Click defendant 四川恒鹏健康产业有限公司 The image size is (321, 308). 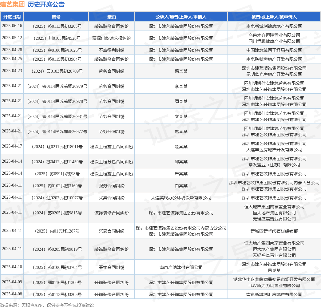(274, 41)
